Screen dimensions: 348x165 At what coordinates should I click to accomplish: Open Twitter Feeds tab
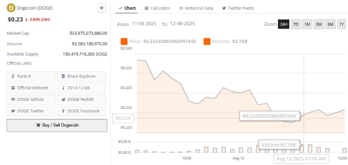coord(238,8)
